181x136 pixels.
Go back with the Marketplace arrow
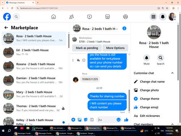click(6, 28)
